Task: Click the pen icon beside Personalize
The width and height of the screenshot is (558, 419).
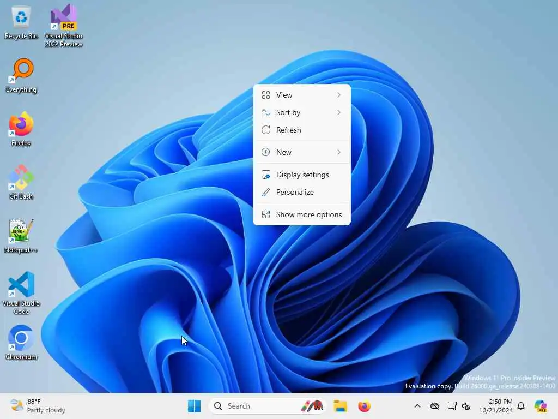Action: [266, 192]
